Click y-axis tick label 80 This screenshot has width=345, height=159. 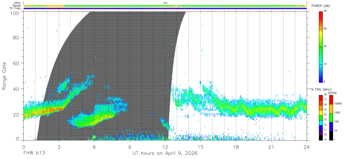[16, 37]
